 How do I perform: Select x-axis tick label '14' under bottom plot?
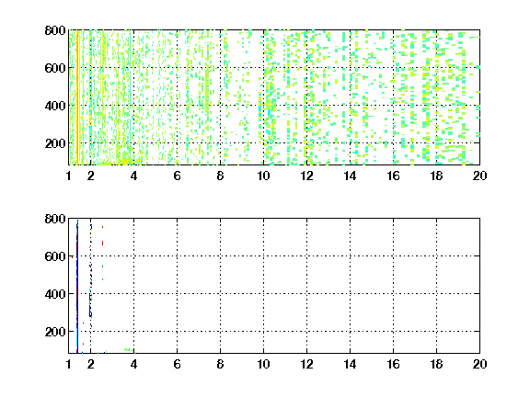pyautogui.click(x=350, y=364)
